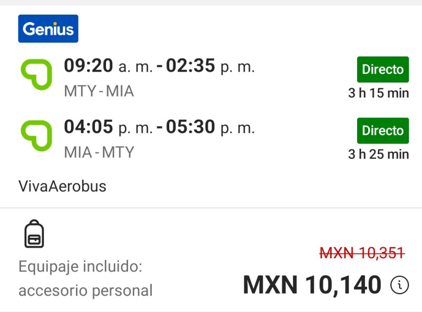Image resolution: width=422 pixels, height=312 pixels.
Task: Select the Directo badge on the return leg
Action: 383,130
